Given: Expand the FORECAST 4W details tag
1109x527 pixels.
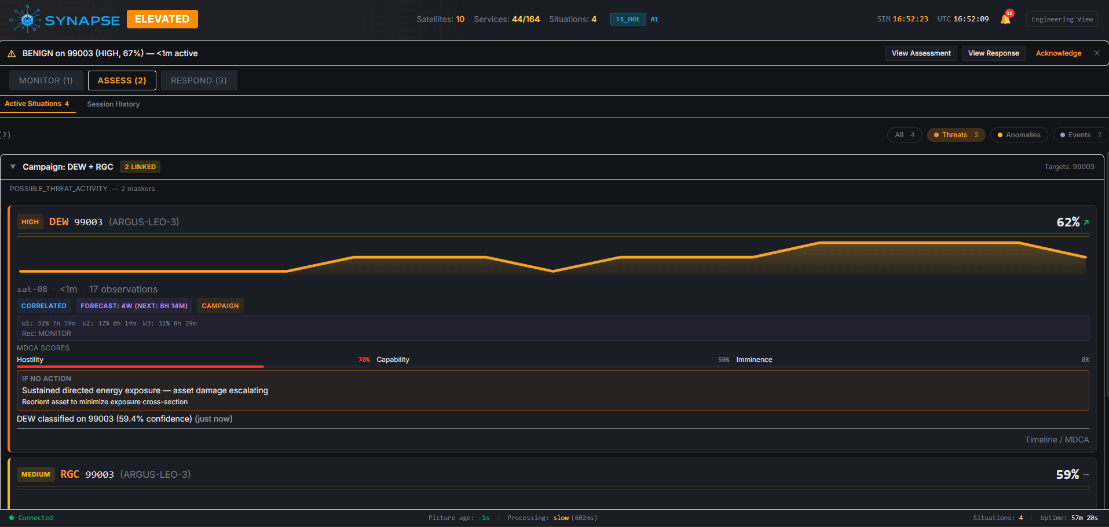Looking at the screenshot, I should (134, 306).
